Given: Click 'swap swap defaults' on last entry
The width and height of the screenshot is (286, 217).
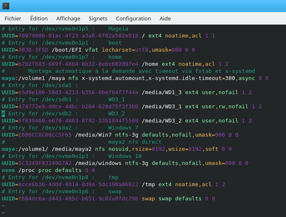Looking at the screenshot, I should click(x=172, y=199).
